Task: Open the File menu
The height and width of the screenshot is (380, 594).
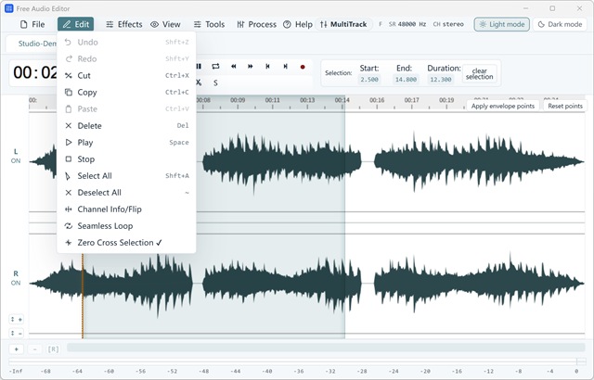Action: (32, 24)
